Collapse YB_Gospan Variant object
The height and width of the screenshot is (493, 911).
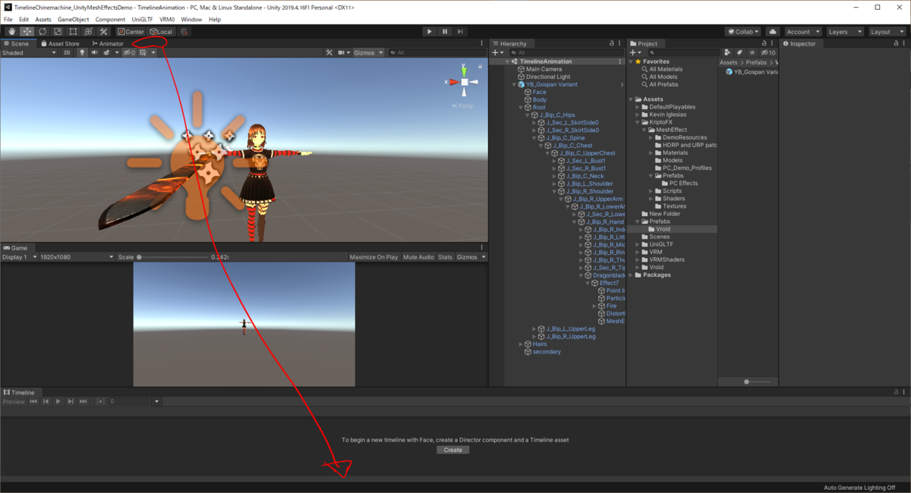coord(514,84)
